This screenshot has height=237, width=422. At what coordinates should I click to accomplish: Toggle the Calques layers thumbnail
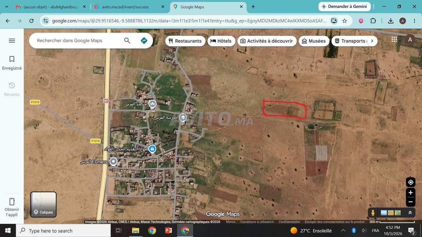44,204
